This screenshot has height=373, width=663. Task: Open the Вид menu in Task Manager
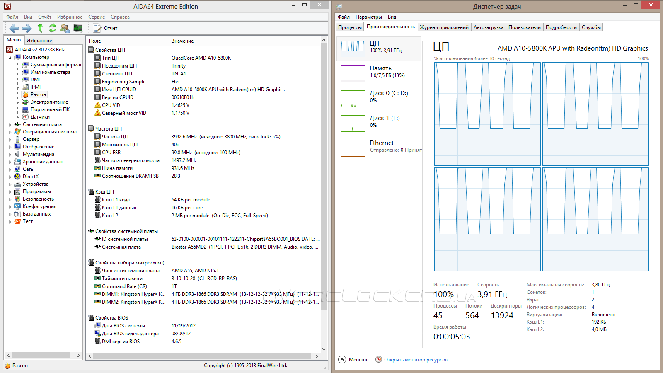pyautogui.click(x=392, y=17)
